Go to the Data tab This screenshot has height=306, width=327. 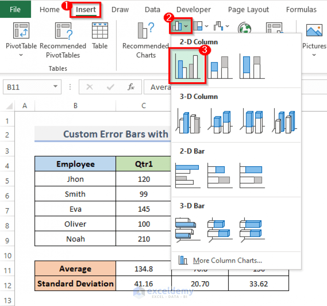tap(152, 10)
